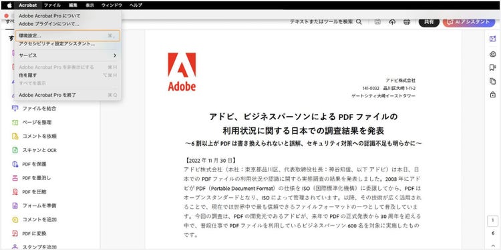Open the lock security icon on right rail
The height and width of the screenshot is (250, 501).
tap(492, 95)
